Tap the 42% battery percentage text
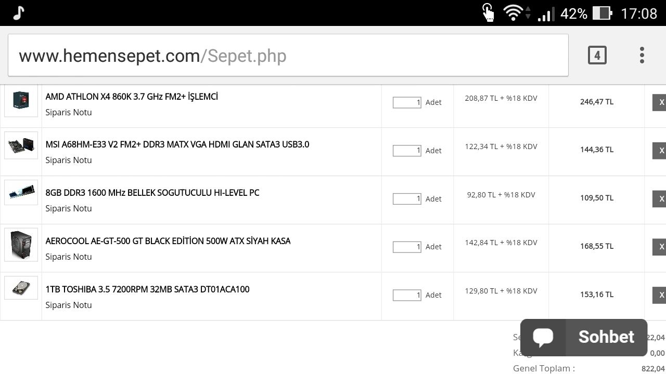Viewport: 666px width, 374px height. pos(574,13)
